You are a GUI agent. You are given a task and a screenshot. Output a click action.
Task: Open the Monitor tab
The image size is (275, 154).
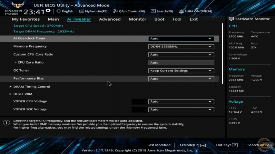coord(137,19)
